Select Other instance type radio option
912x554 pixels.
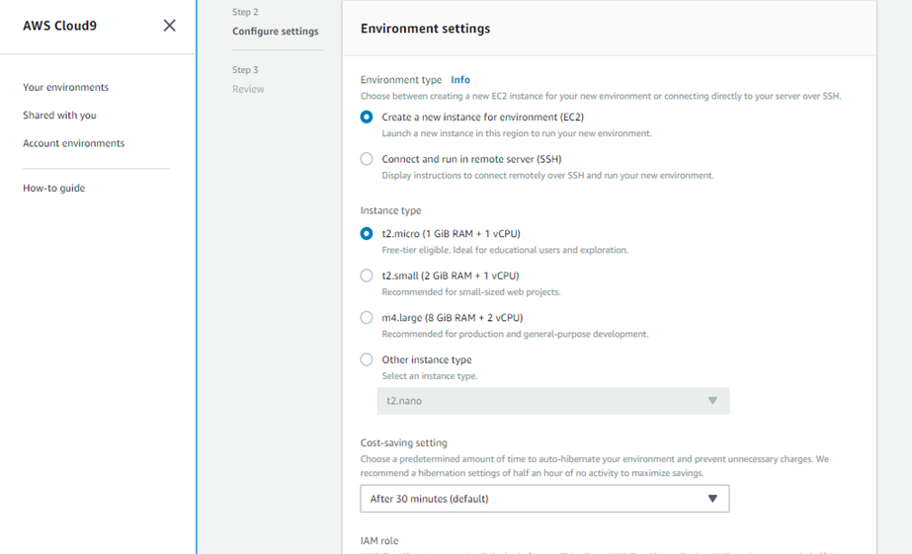point(367,360)
